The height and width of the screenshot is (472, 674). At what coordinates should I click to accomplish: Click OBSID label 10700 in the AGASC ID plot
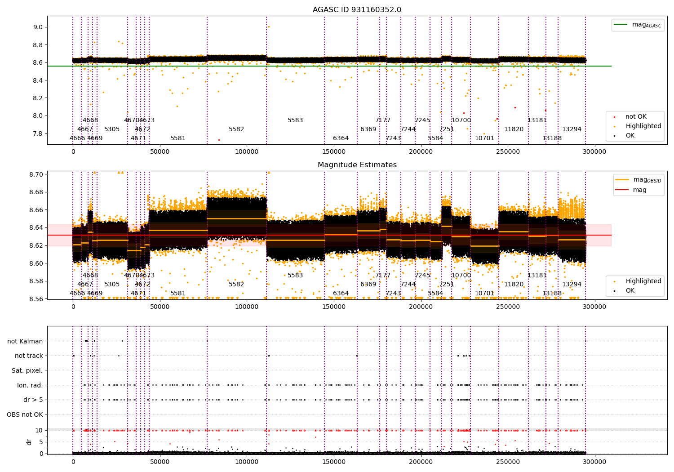(461, 120)
